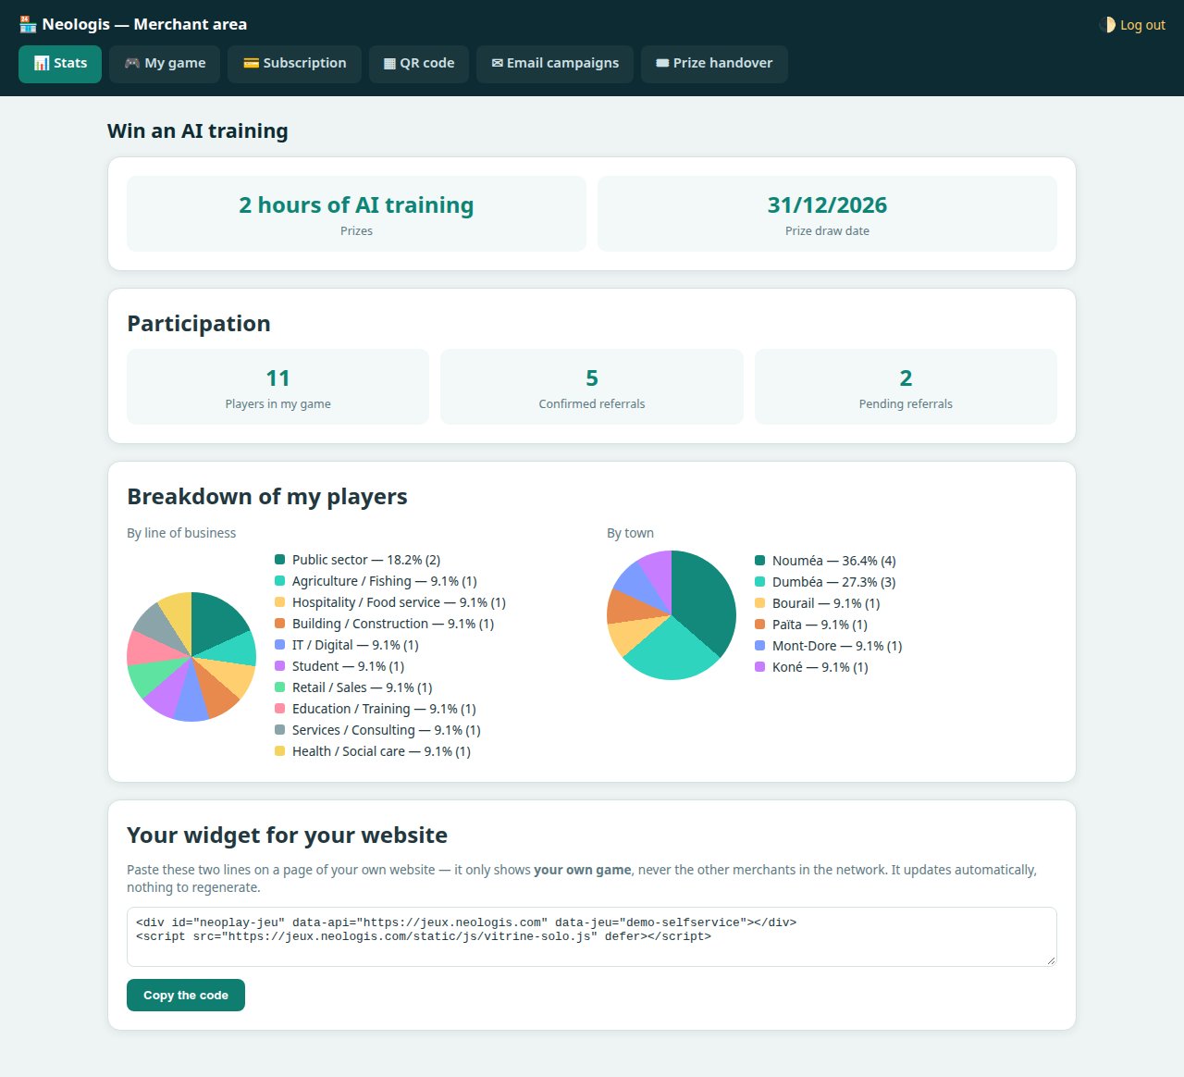The height and width of the screenshot is (1077, 1184).
Task: Click the Païta legend color swatch
Action: click(760, 625)
